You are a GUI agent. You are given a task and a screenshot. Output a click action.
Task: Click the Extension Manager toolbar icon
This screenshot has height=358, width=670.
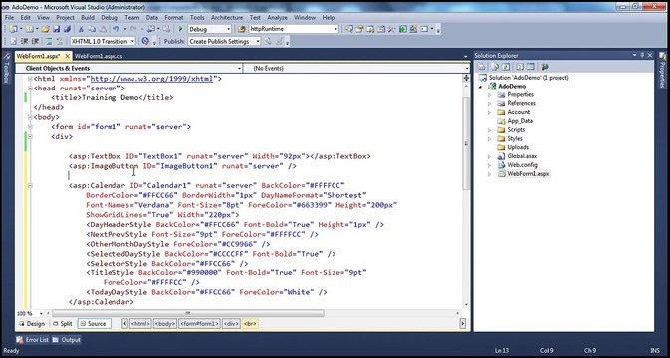click(x=413, y=29)
